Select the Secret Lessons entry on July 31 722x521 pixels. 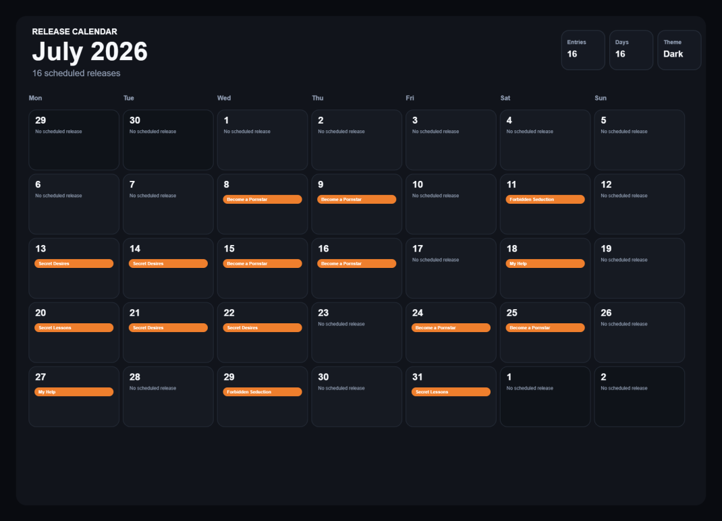(x=451, y=391)
